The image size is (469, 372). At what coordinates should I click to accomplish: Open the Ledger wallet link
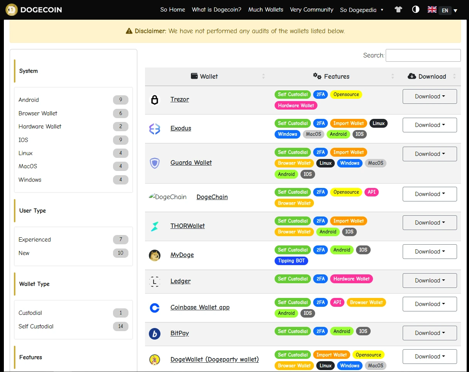point(180,281)
